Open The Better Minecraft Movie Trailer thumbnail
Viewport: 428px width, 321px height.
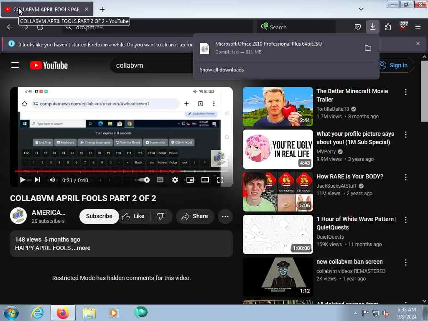coord(278,107)
